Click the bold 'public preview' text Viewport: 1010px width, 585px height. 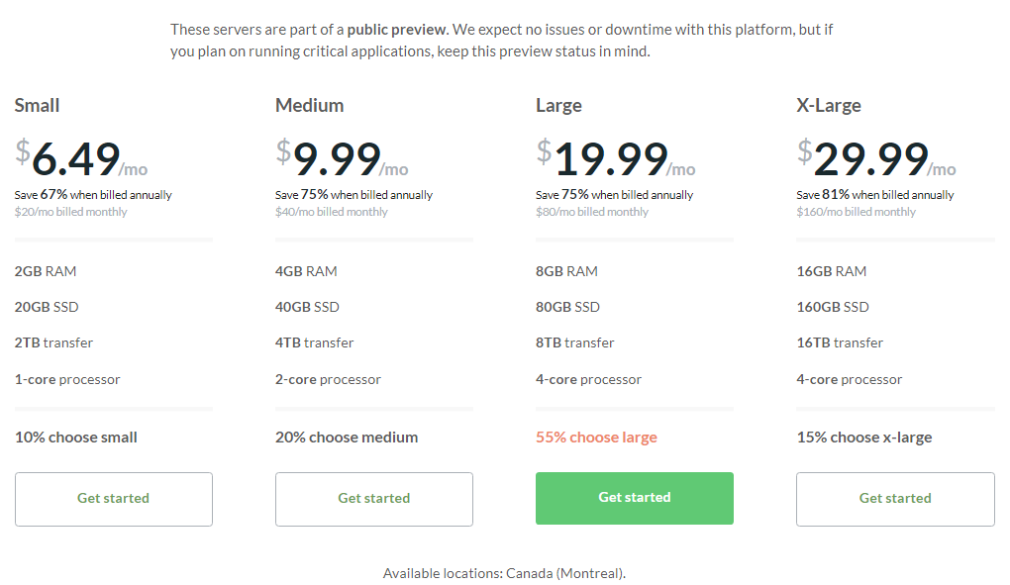point(397,30)
